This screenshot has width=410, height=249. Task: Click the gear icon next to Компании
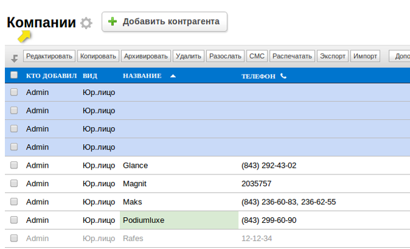86,23
